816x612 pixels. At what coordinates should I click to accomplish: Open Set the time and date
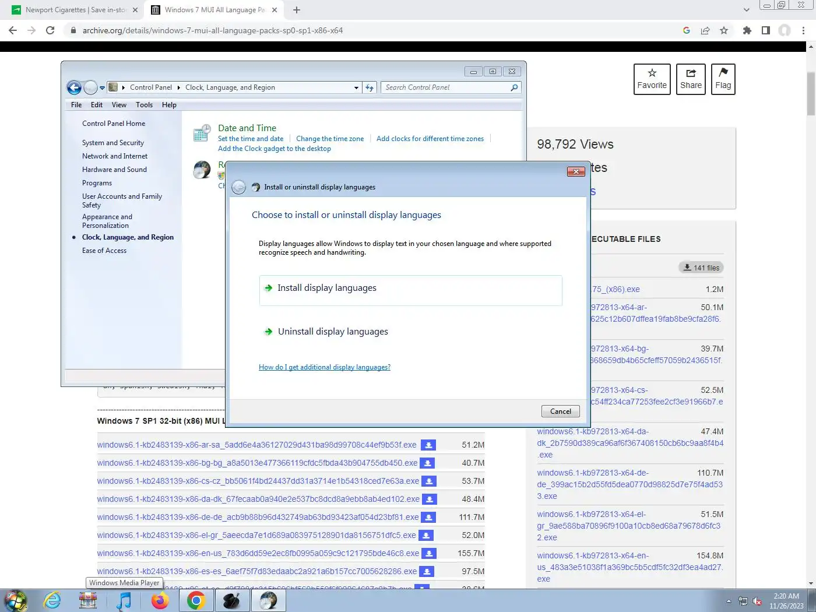251,139
